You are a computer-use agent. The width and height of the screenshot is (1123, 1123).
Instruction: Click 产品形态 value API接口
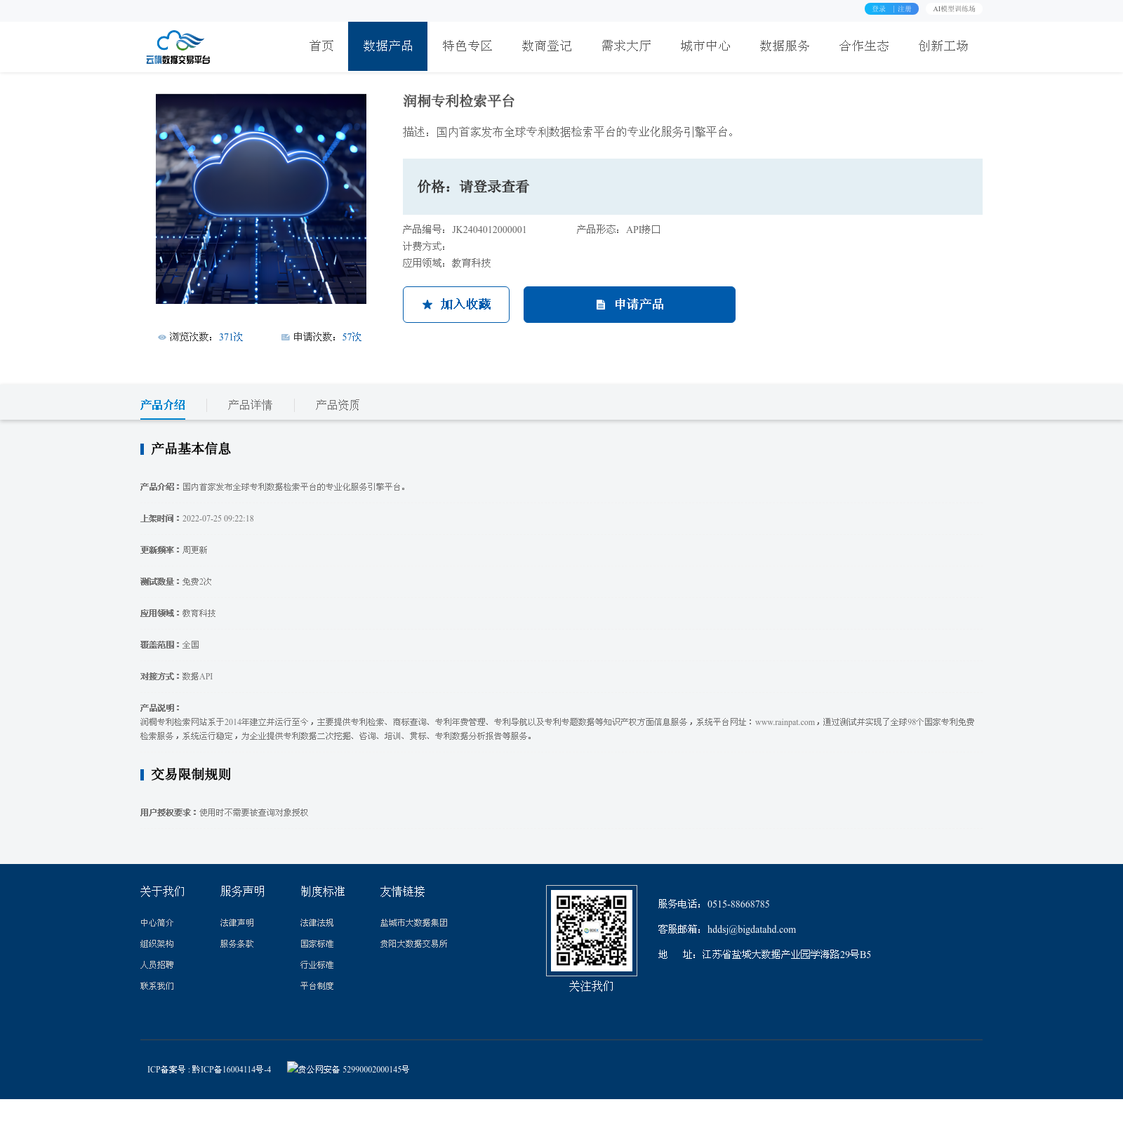(x=644, y=230)
